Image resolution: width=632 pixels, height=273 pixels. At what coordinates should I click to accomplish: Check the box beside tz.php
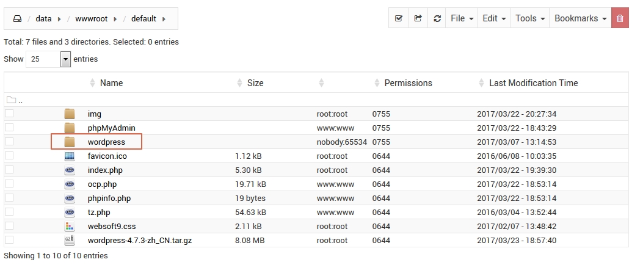(x=9, y=212)
